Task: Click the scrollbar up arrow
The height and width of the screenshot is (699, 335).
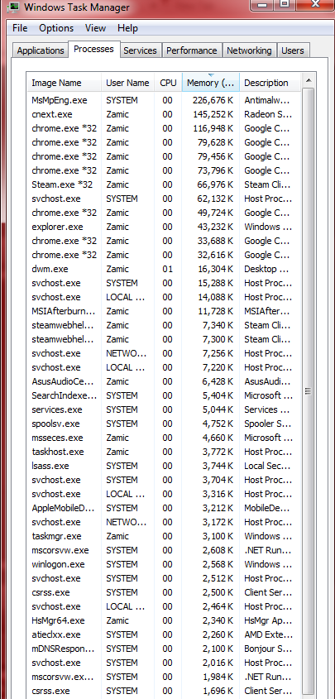Action: [x=308, y=81]
